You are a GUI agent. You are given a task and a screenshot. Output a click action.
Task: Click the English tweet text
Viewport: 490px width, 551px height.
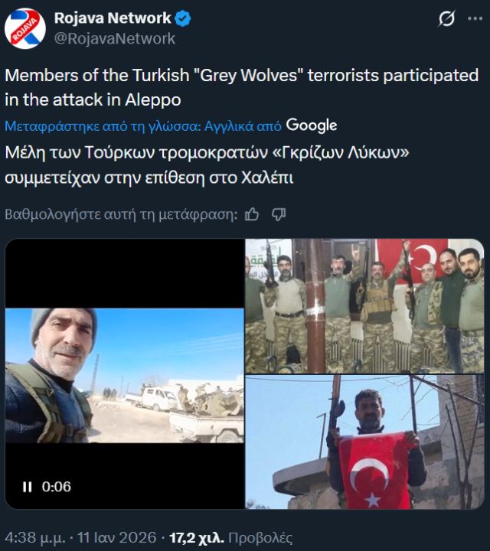242,87
